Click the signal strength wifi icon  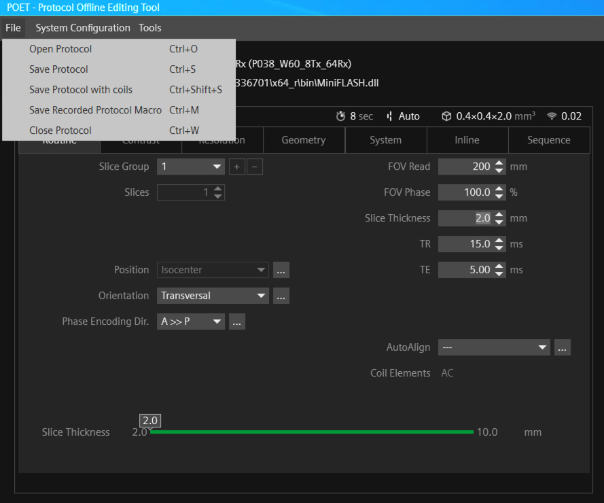[552, 116]
